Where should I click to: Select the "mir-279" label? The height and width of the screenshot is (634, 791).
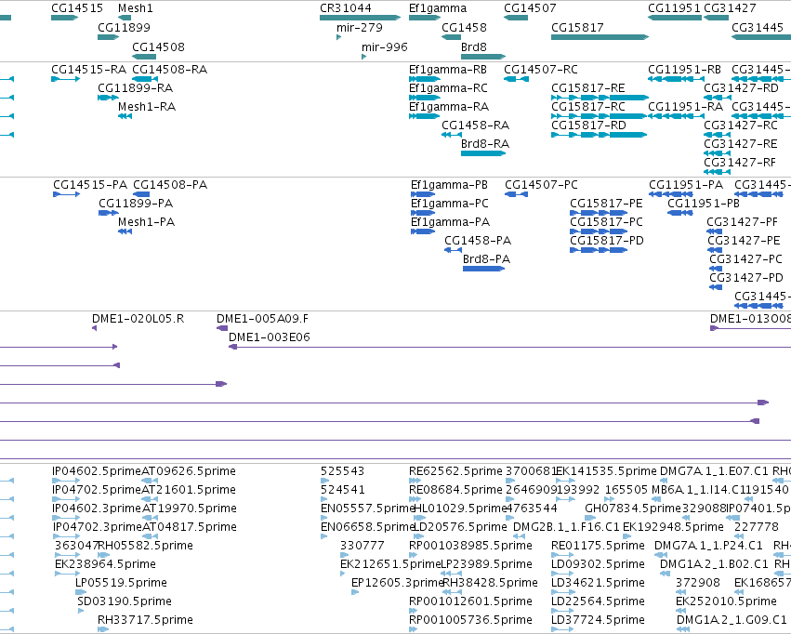point(360,27)
